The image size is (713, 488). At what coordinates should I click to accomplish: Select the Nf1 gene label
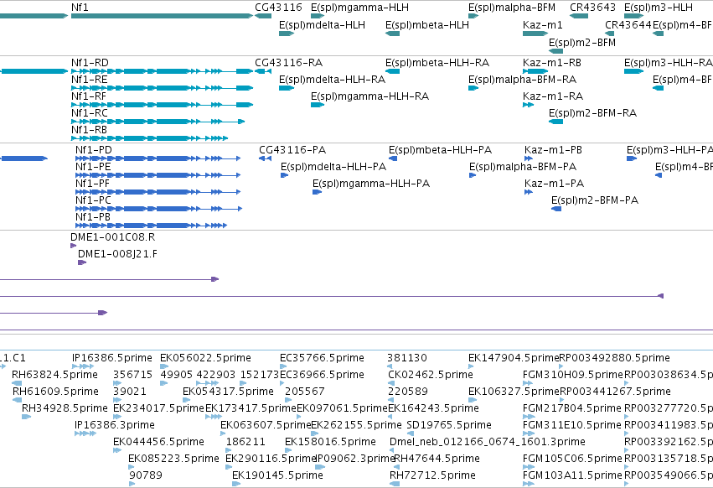click(80, 8)
